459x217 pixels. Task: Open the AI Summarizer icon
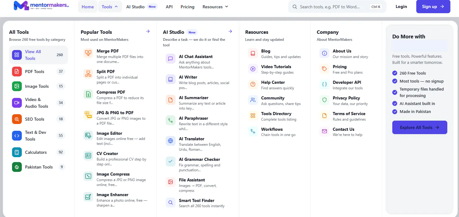[x=171, y=100]
